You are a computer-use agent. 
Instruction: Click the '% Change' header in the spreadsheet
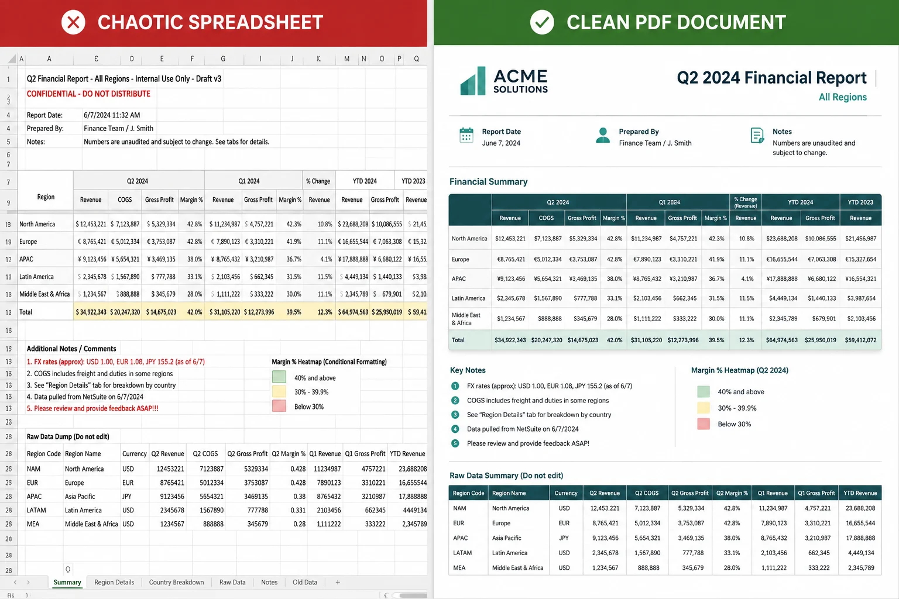318,181
